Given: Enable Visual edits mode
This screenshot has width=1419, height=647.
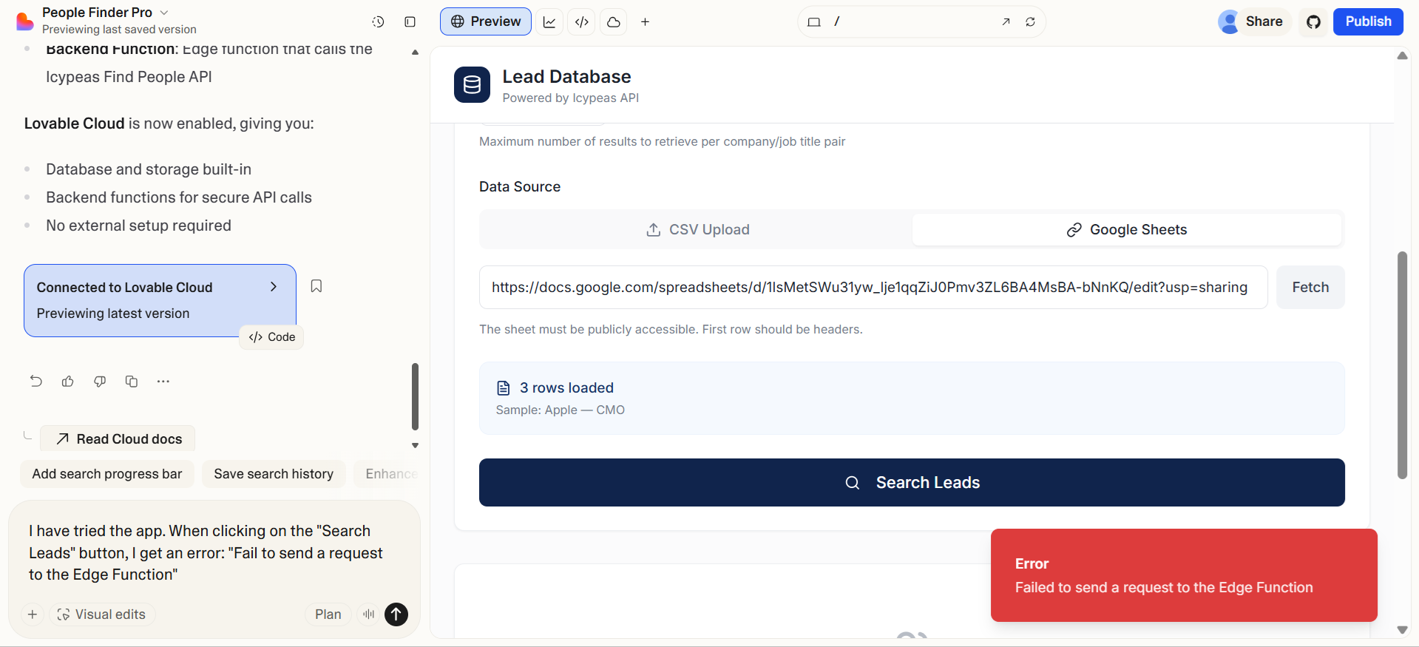Looking at the screenshot, I should pos(102,614).
